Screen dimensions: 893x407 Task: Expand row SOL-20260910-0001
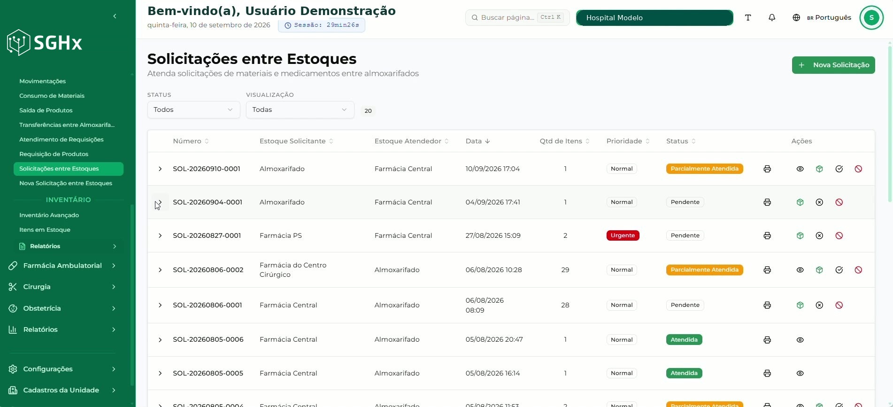coord(160,169)
